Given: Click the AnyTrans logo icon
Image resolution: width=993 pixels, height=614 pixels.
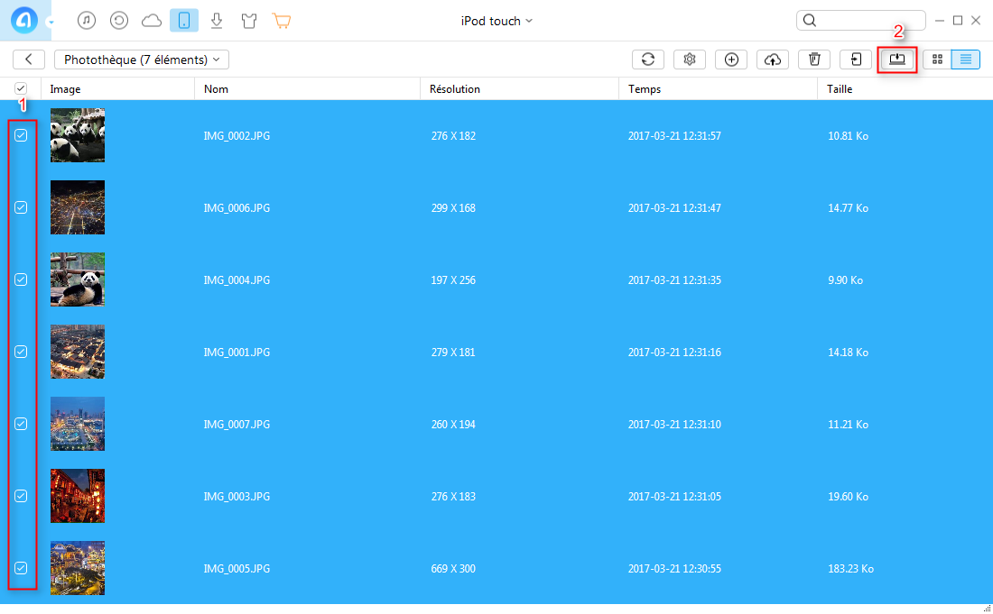Looking at the screenshot, I should click(x=24, y=20).
